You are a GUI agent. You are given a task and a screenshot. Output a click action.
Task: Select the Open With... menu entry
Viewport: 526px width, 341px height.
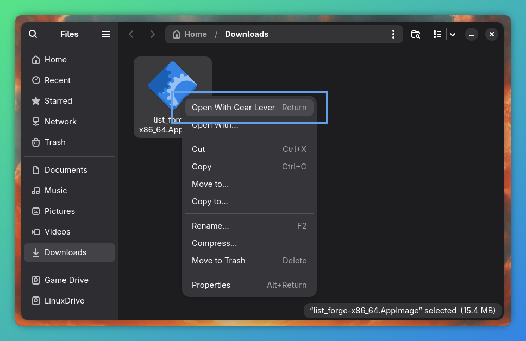tap(249, 125)
